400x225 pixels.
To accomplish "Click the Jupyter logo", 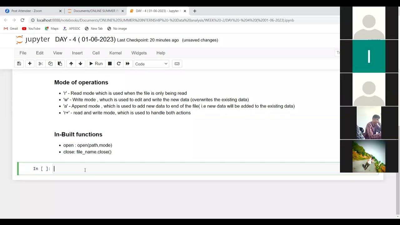I will [x=33, y=40].
